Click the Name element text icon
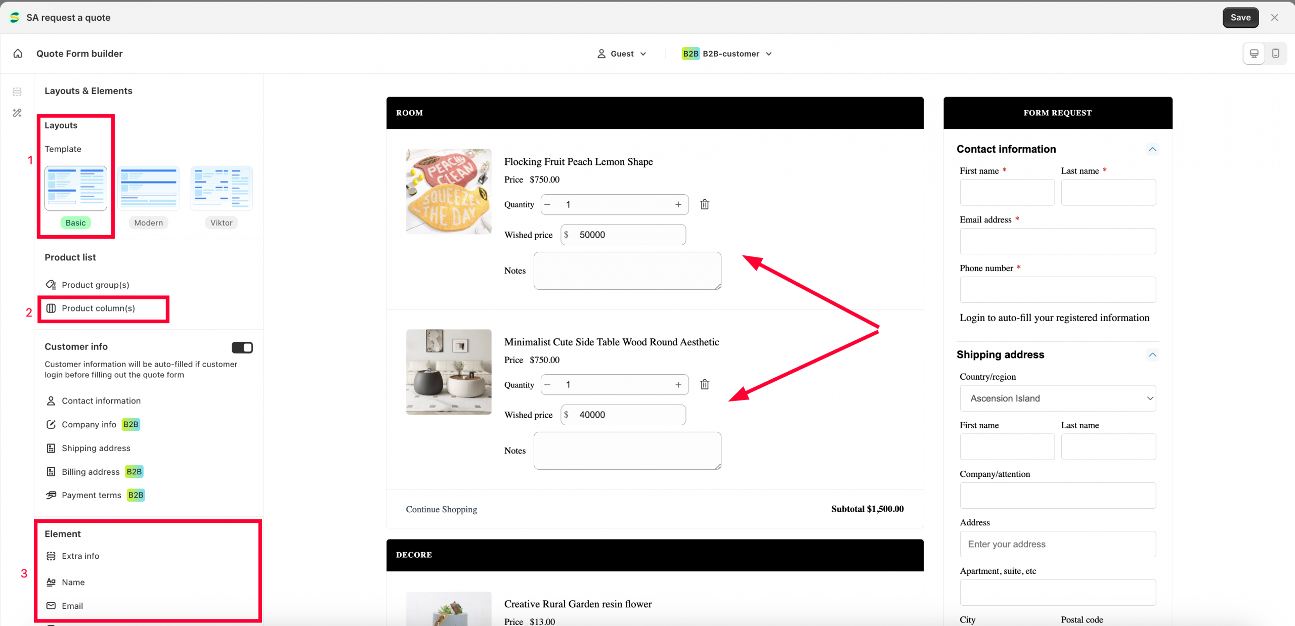The height and width of the screenshot is (626, 1295). click(51, 582)
